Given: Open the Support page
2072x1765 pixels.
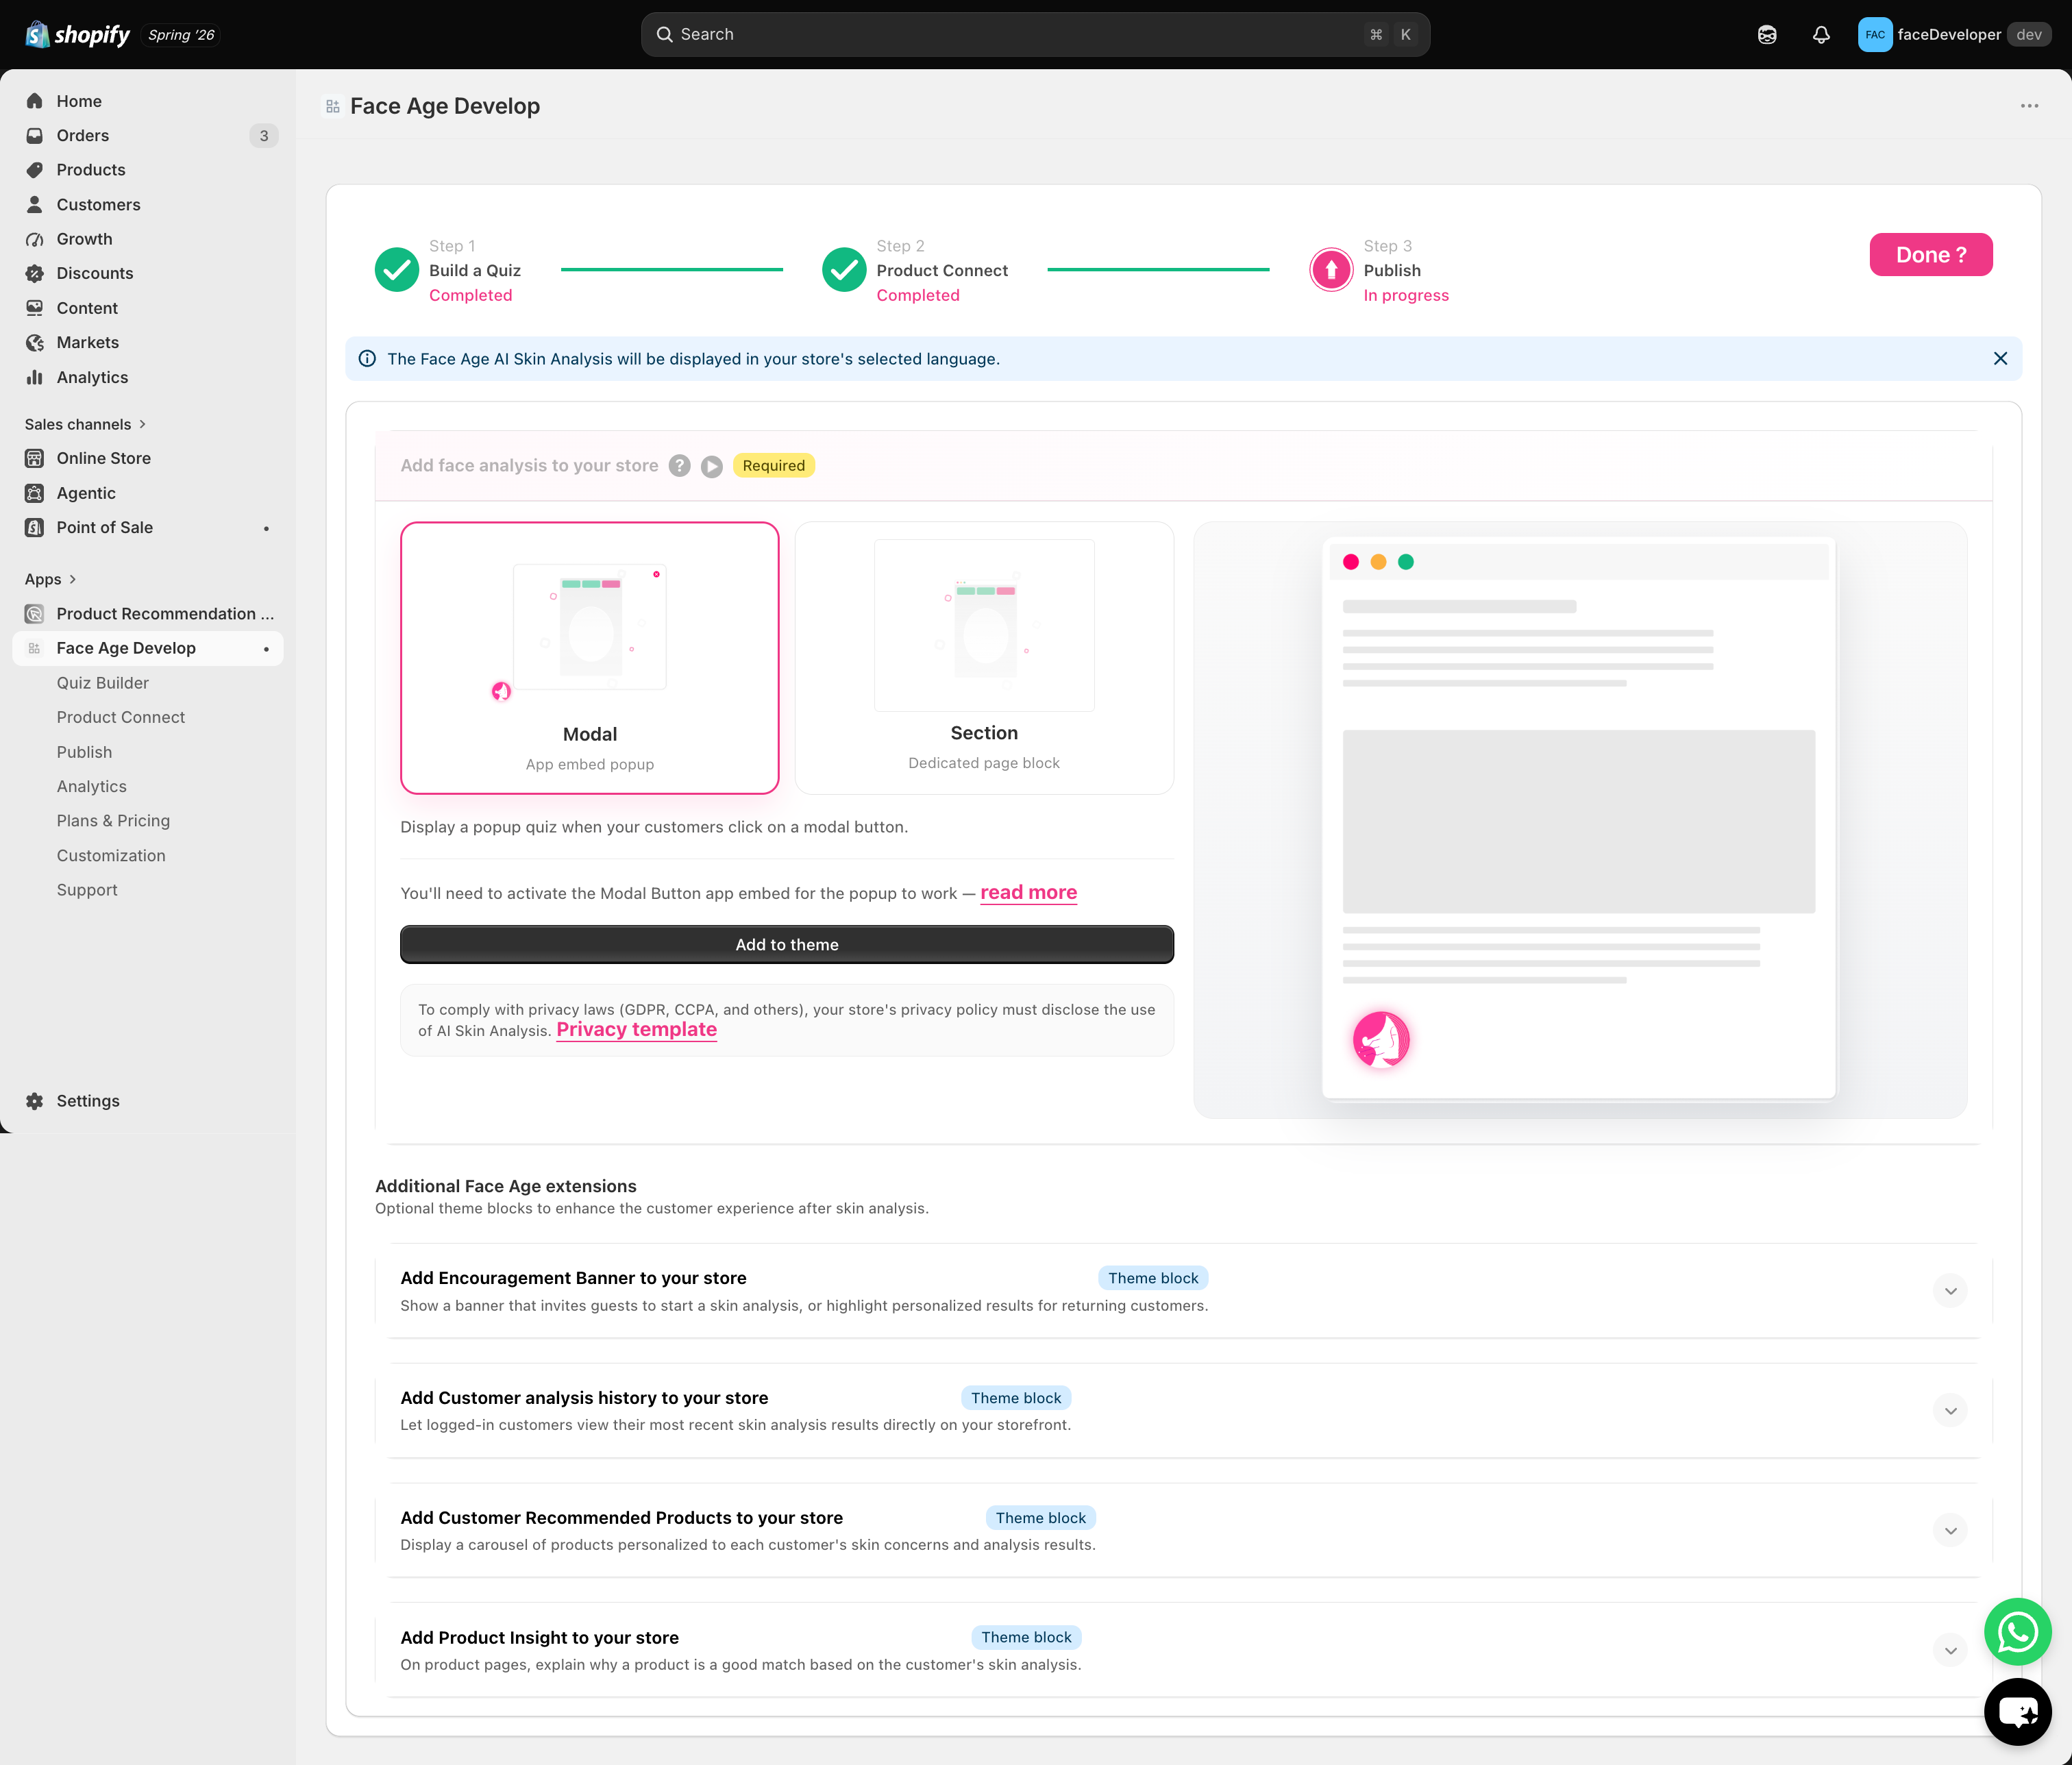Looking at the screenshot, I should pyautogui.click(x=87, y=890).
